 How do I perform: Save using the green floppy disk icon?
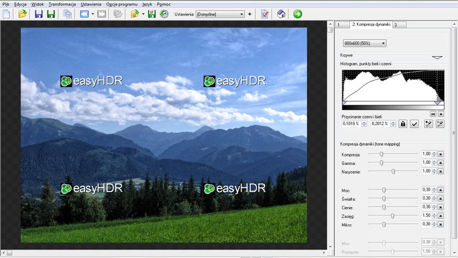pos(51,14)
